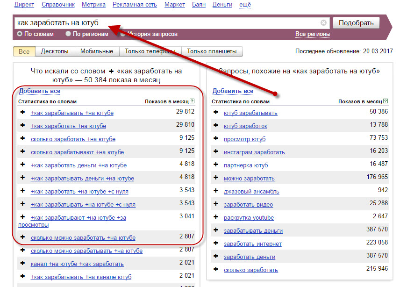Click plus icon next to '+как заработать +на ютубе'
Viewport: 400px width, 287px height.
tap(23, 125)
